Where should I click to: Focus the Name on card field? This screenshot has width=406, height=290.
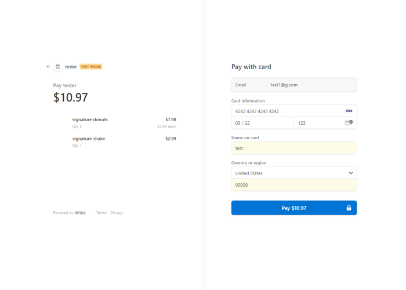(x=294, y=148)
